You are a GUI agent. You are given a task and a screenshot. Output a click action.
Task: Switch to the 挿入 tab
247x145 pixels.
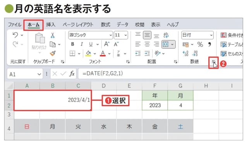click(51, 24)
